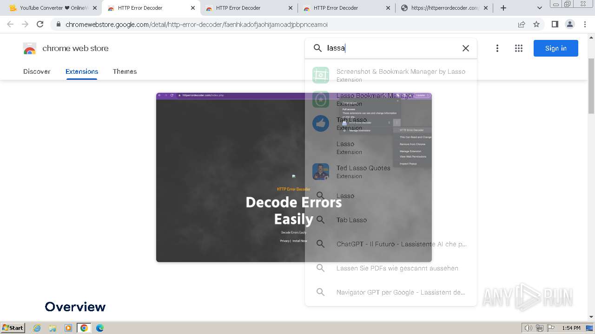Click the Screenshot & Bookmark Manager extension icon

(321, 75)
